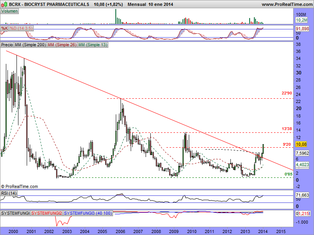This screenshot has height=235, width=314.
Task: Click the 20 price axis label
Action: 299,108
